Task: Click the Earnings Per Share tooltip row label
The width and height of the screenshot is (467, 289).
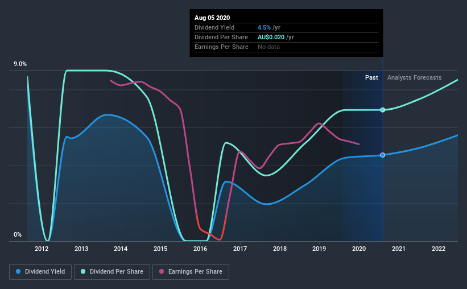Action: (x=221, y=47)
